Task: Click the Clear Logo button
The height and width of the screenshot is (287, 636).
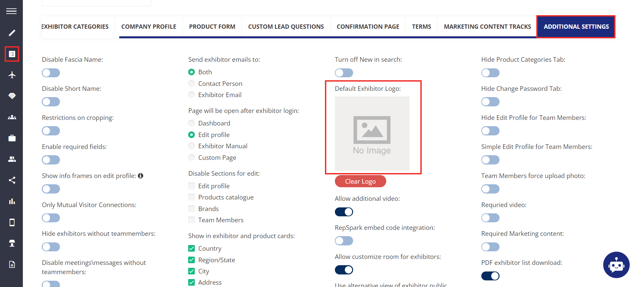Action: [x=360, y=181]
